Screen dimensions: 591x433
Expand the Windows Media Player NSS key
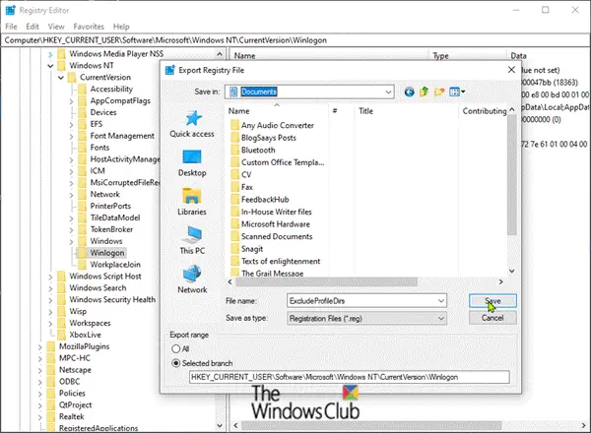50,54
